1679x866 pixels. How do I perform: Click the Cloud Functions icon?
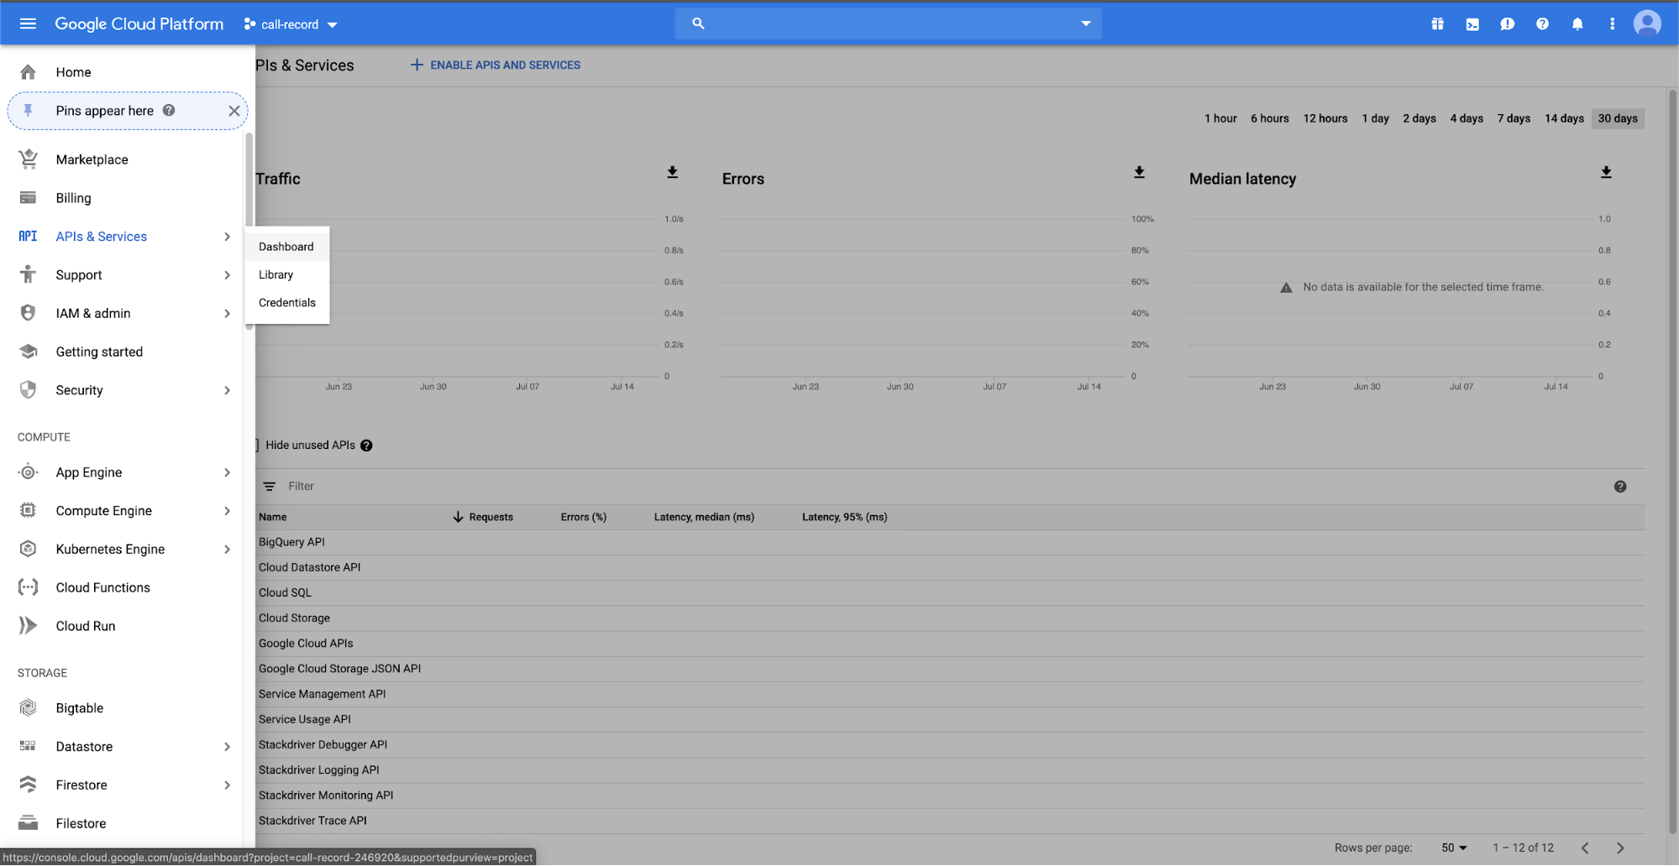(28, 587)
